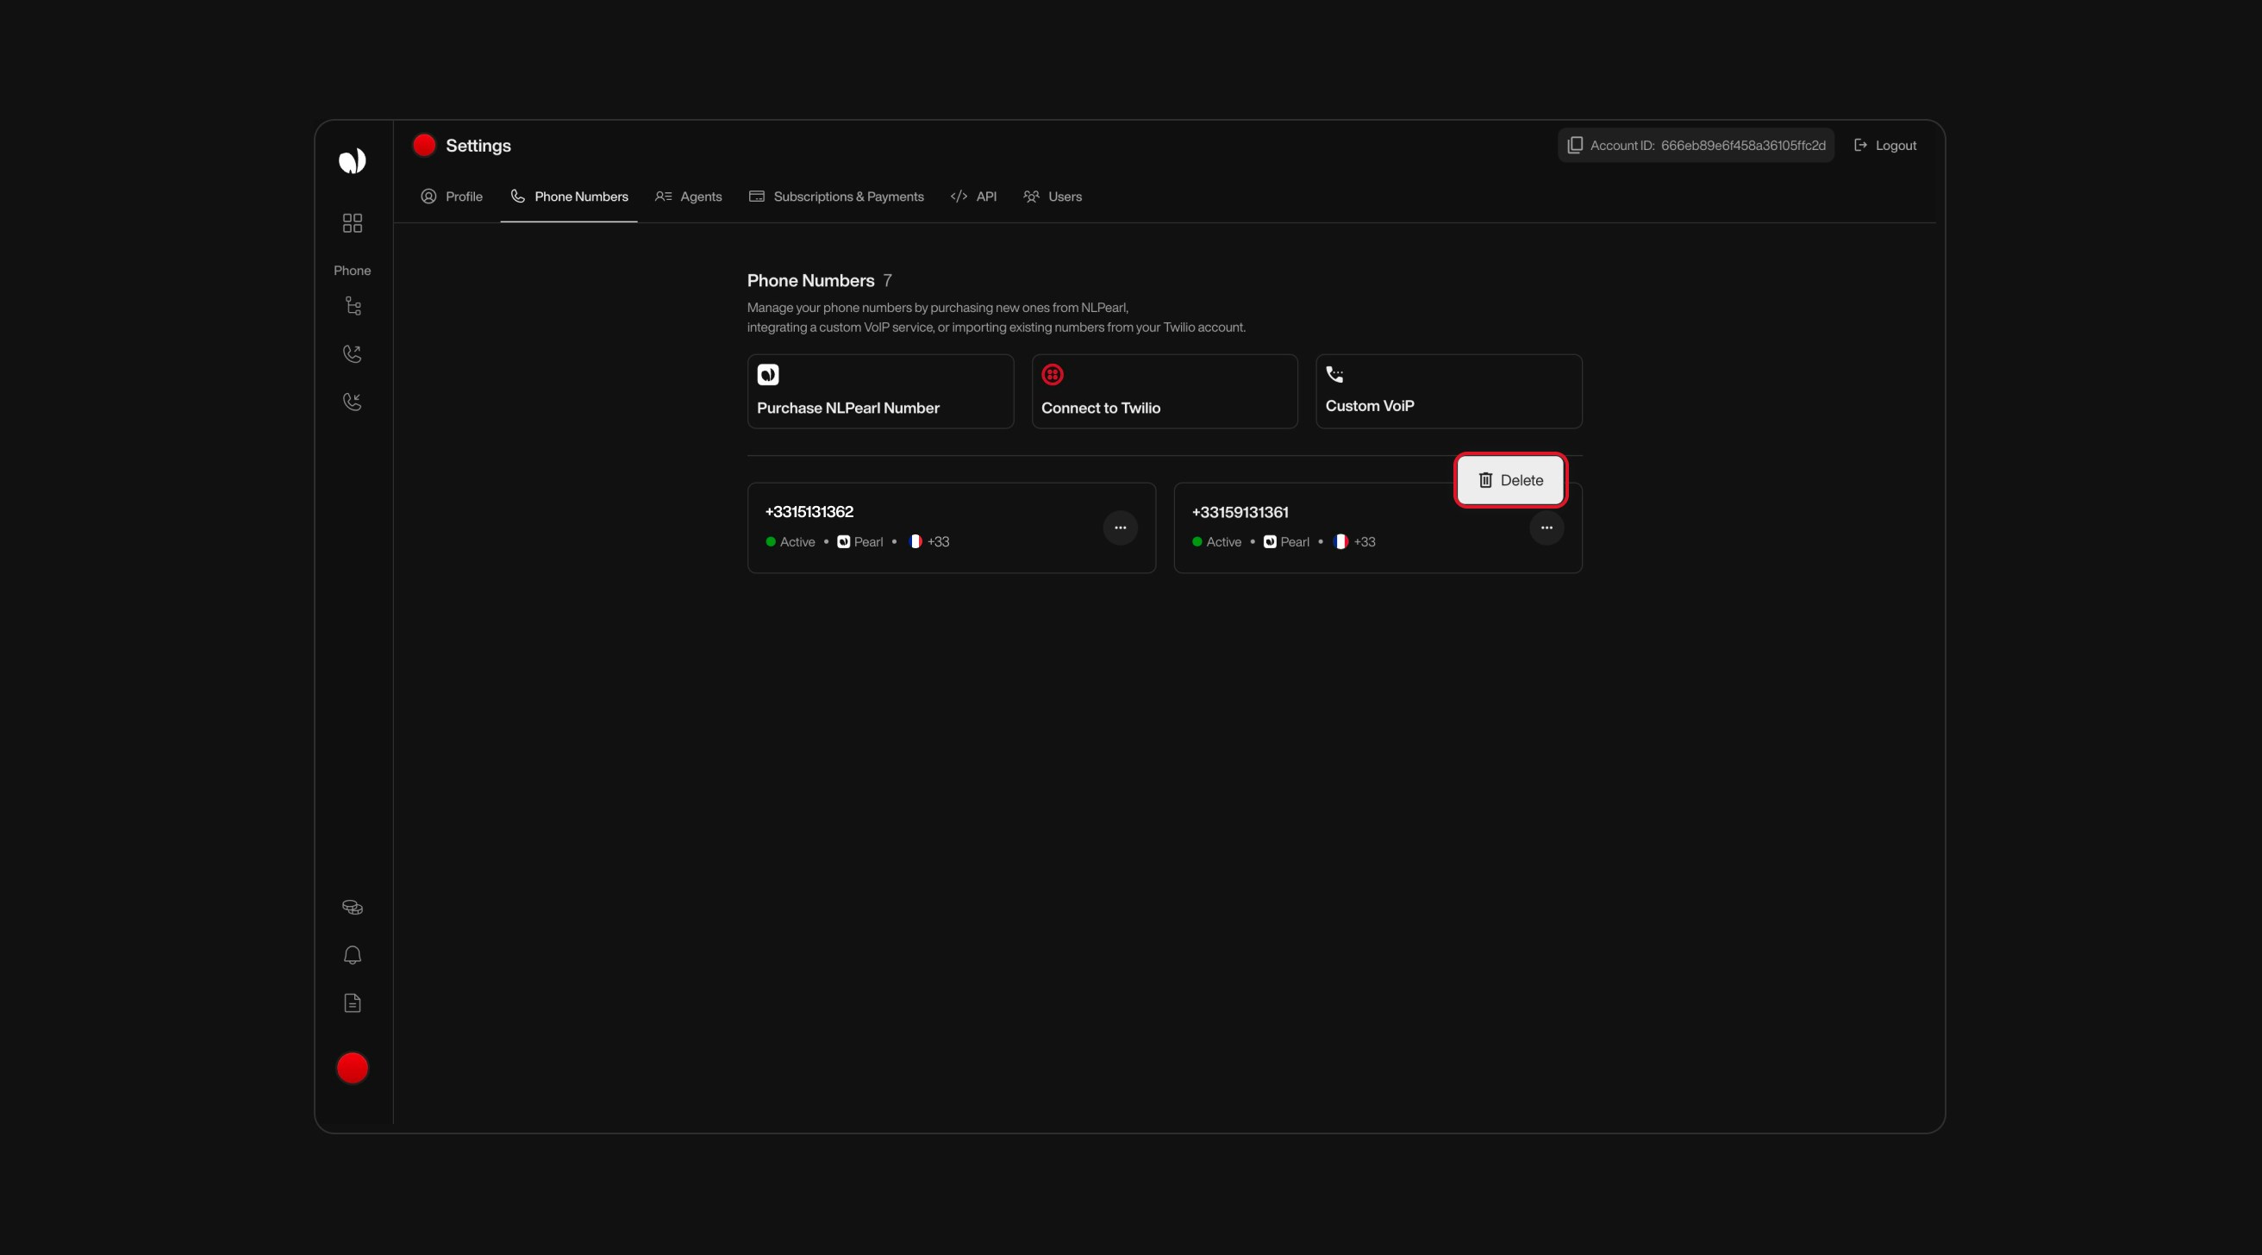Click the NLPearl logo at the top left
This screenshot has width=2262, height=1255.
(x=352, y=160)
